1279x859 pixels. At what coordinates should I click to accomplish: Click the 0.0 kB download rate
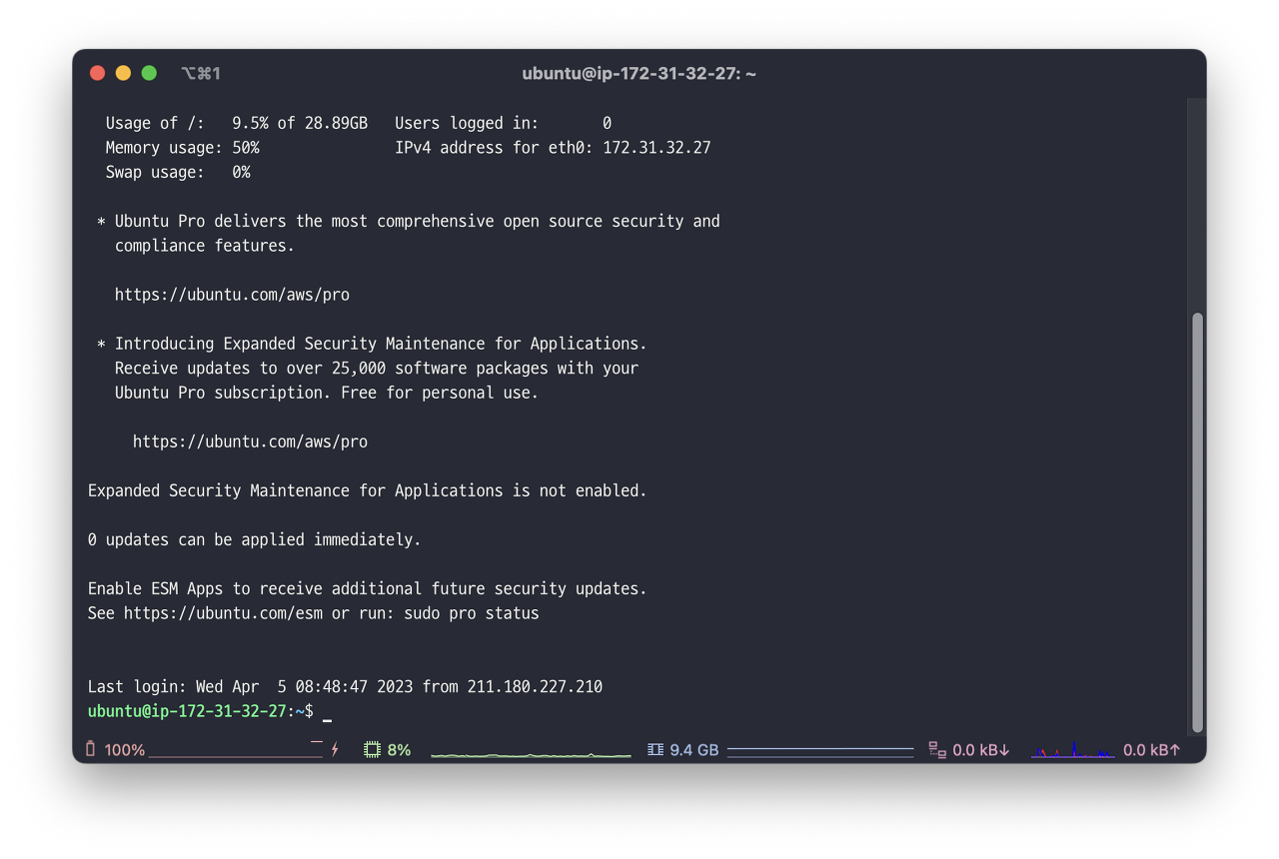coord(981,750)
